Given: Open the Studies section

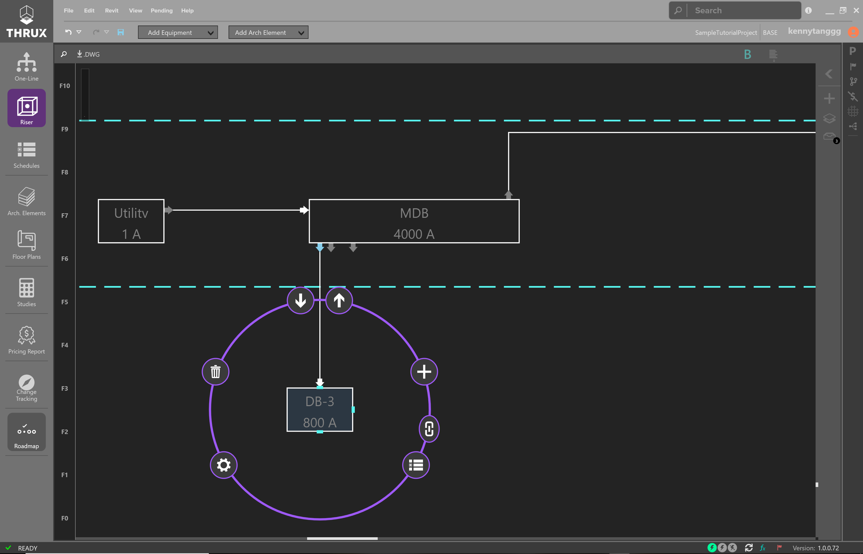Looking at the screenshot, I should point(26,292).
